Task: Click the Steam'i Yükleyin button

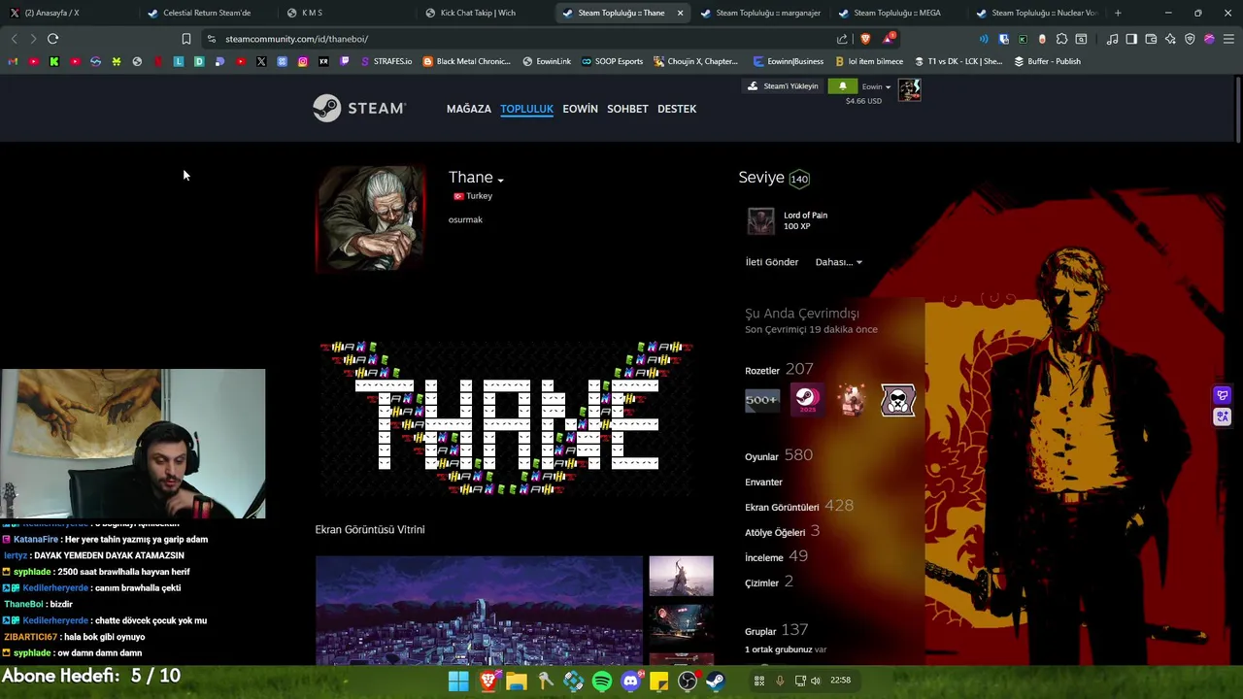Action: (783, 86)
